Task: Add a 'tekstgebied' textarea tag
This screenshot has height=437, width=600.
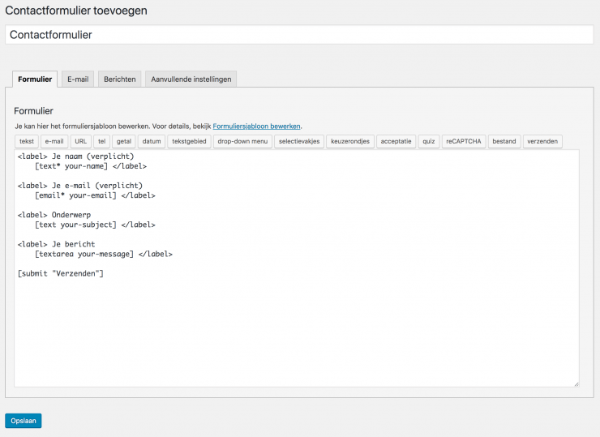Action: click(x=190, y=141)
